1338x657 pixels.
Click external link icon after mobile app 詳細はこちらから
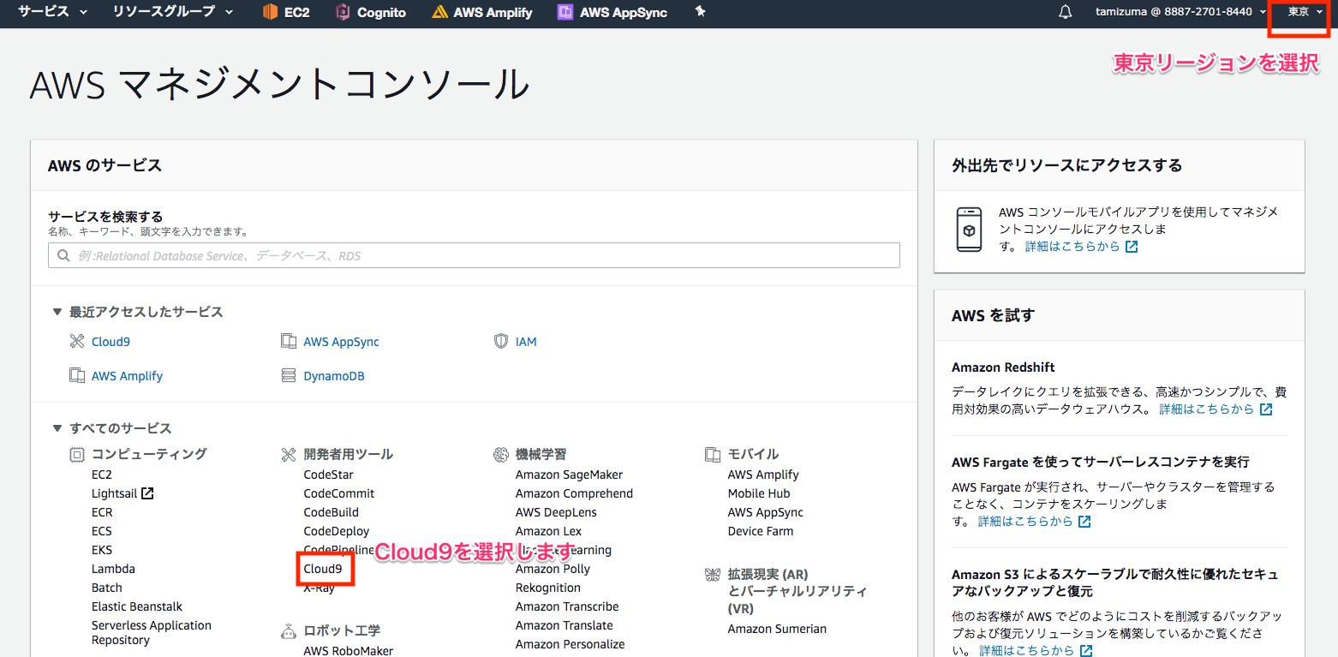(1132, 246)
